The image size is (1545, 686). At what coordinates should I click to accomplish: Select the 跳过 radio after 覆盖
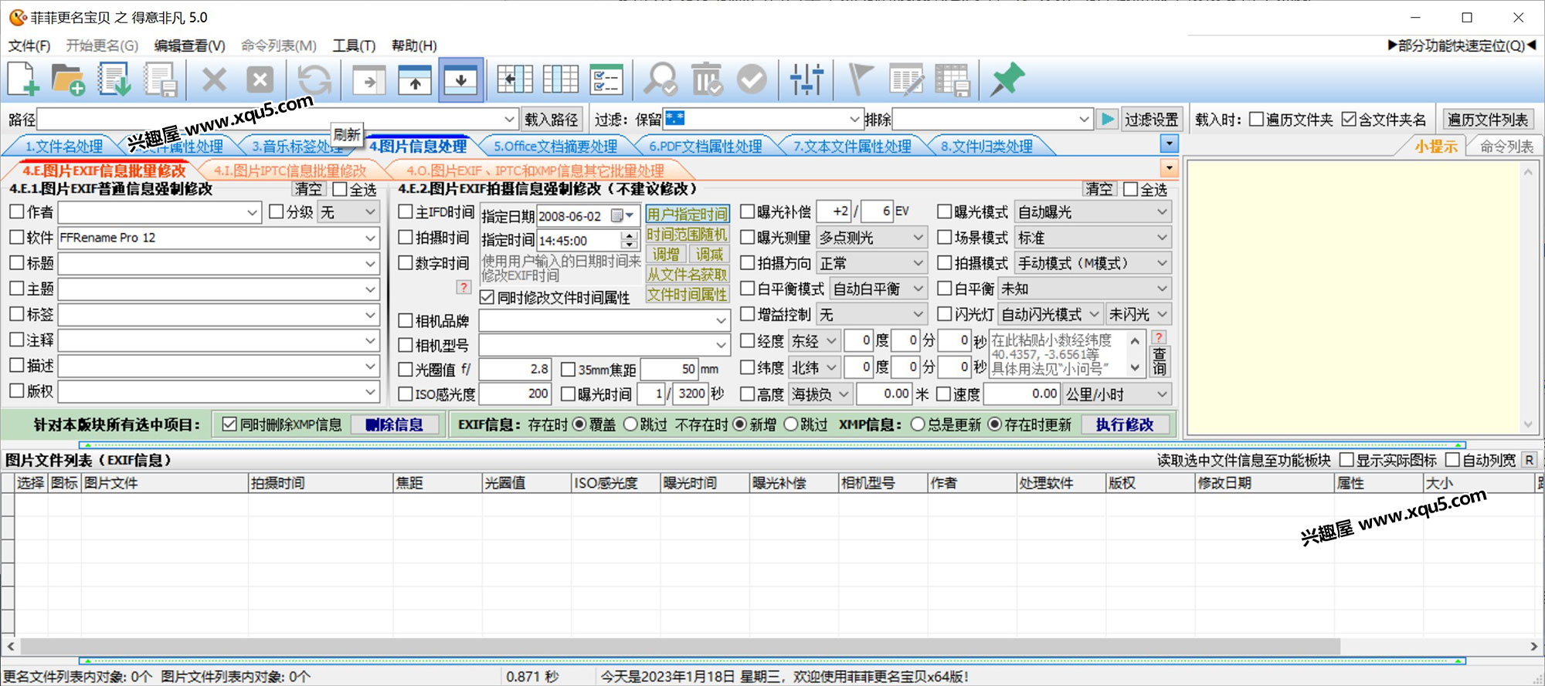pyautogui.click(x=630, y=424)
